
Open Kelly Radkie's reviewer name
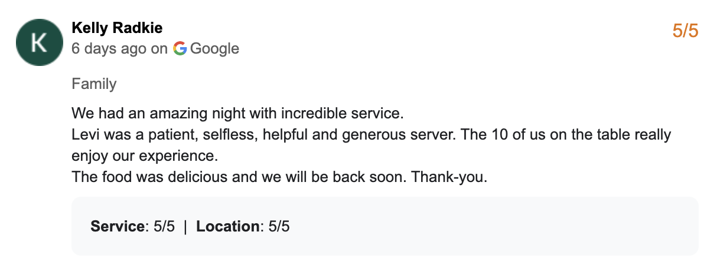[x=117, y=28]
